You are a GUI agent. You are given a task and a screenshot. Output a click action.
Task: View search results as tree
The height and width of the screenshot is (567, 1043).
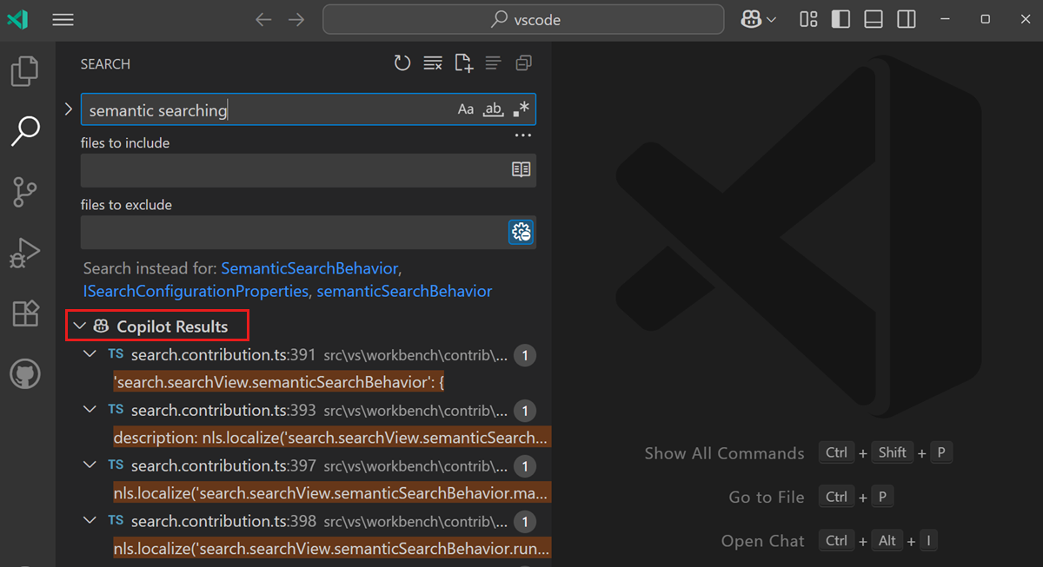point(493,63)
